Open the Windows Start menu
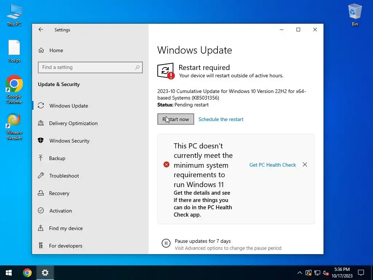 [x=9, y=273]
